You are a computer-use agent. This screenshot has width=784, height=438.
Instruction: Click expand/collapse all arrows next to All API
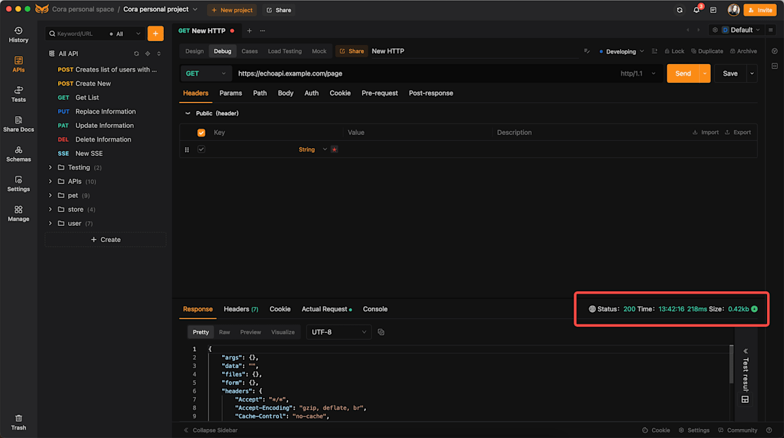click(159, 54)
